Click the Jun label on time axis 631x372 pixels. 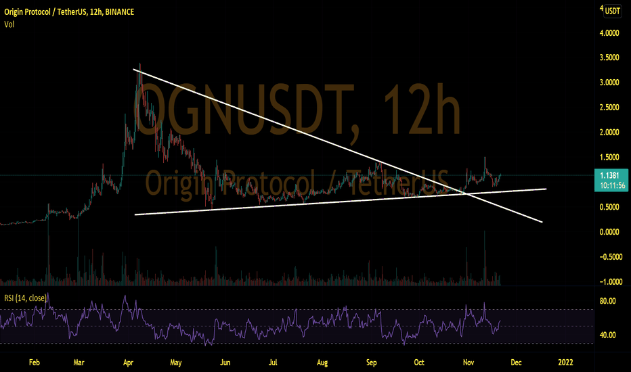(x=225, y=363)
